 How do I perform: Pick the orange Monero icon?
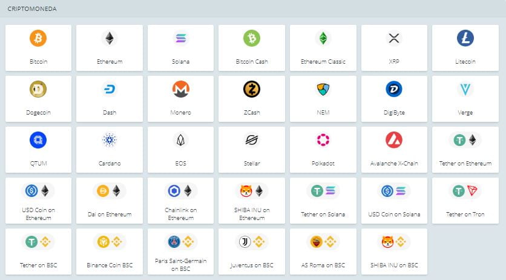pyautogui.click(x=180, y=89)
